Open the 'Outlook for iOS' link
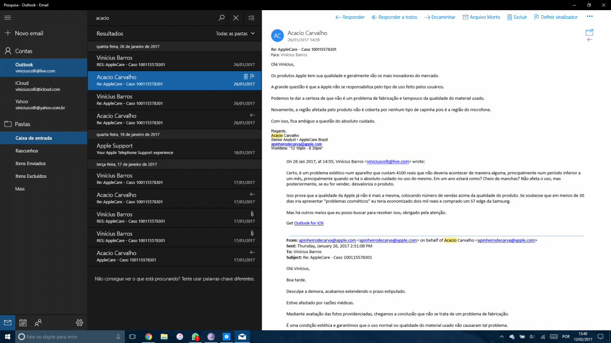Viewport: 611px width, 343px height. (309, 223)
